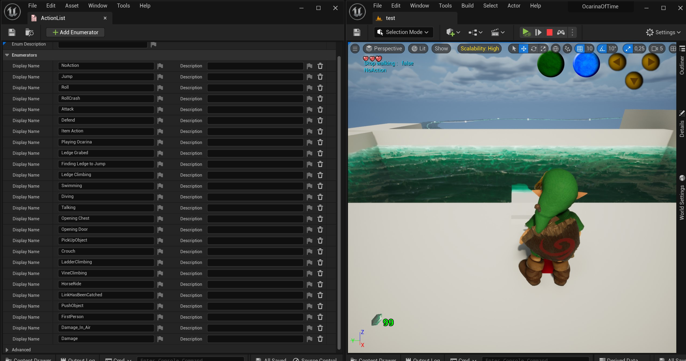
Task: Open the Lit view mode dropdown
Action: click(x=418, y=49)
